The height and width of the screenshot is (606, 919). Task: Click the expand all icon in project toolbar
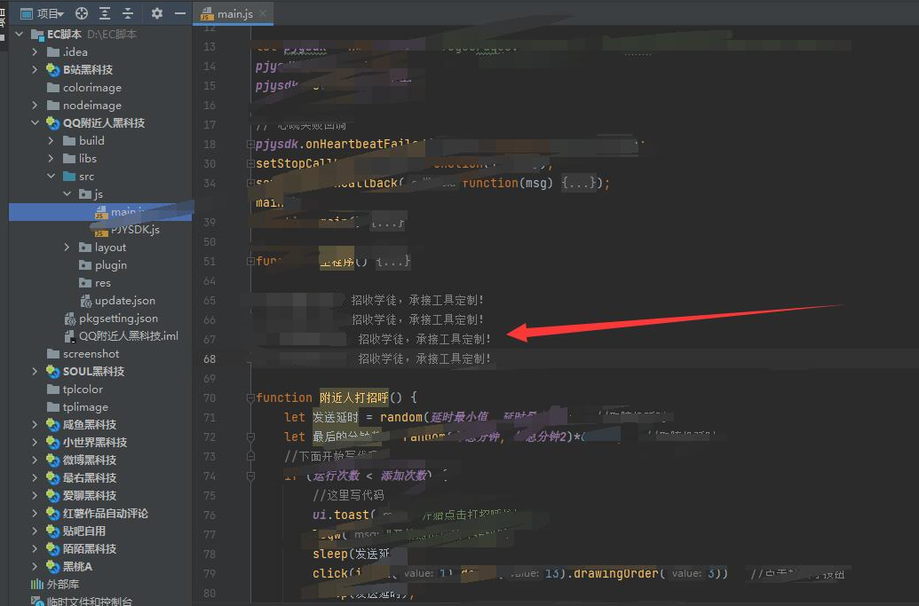105,13
